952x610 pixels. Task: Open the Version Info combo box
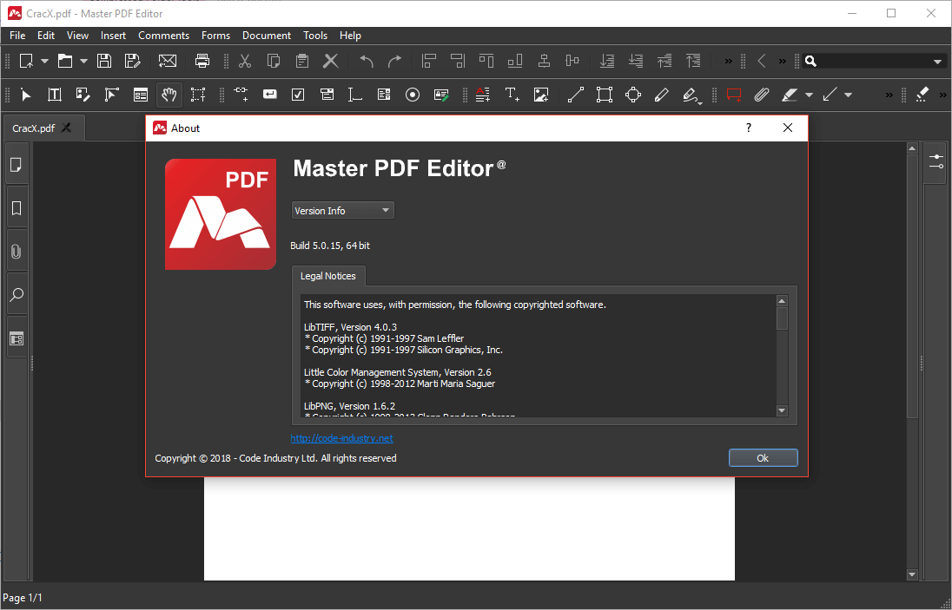342,210
